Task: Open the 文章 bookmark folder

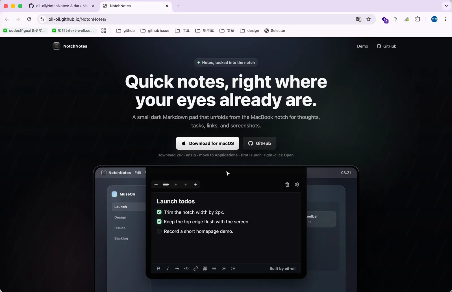Action: pyautogui.click(x=227, y=30)
